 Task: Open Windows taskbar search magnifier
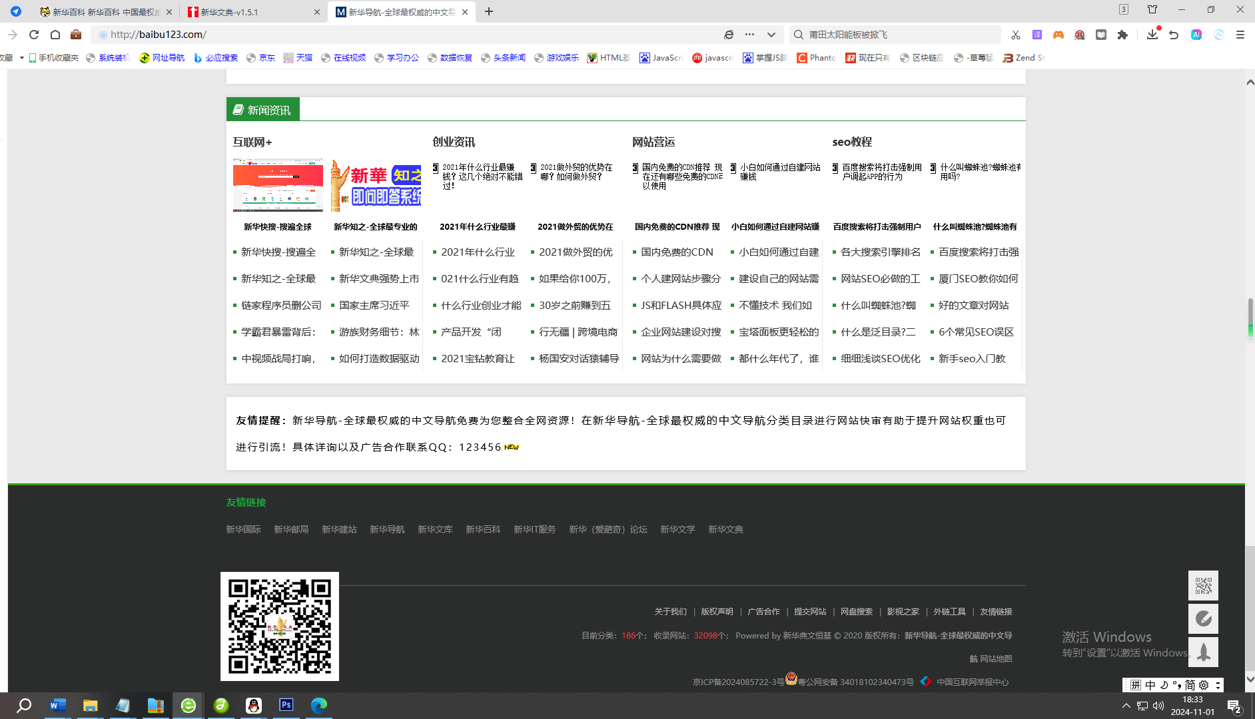(24, 706)
